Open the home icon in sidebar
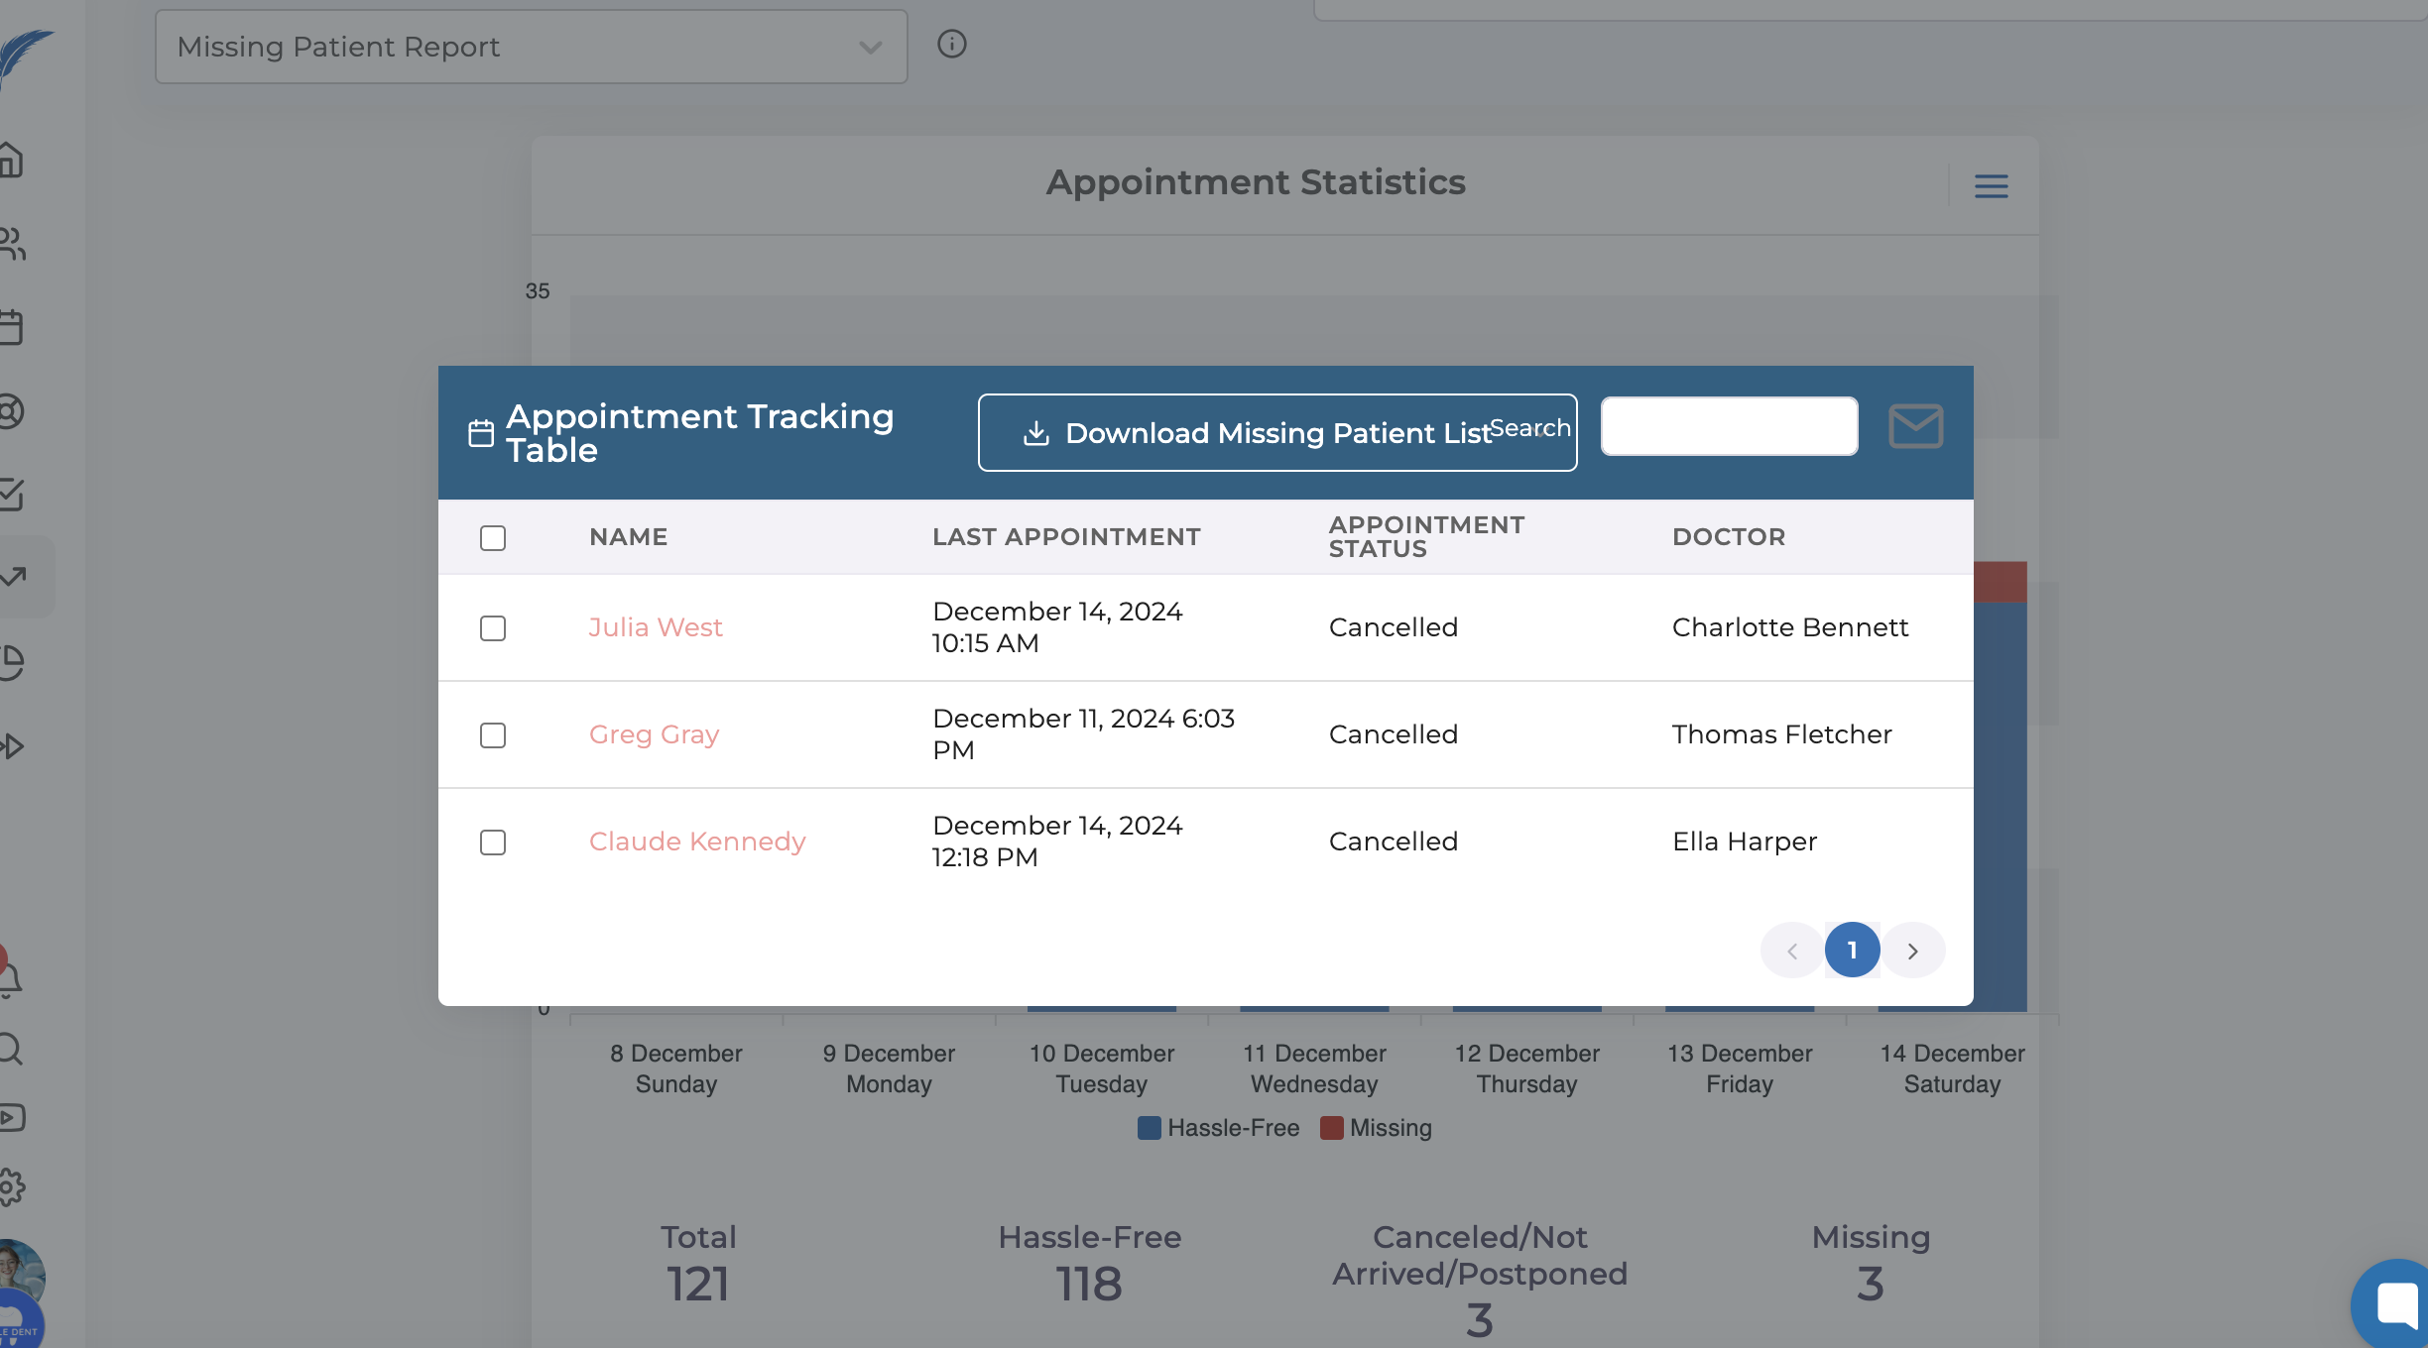Image resolution: width=2428 pixels, height=1348 pixels. click(x=12, y=160)
